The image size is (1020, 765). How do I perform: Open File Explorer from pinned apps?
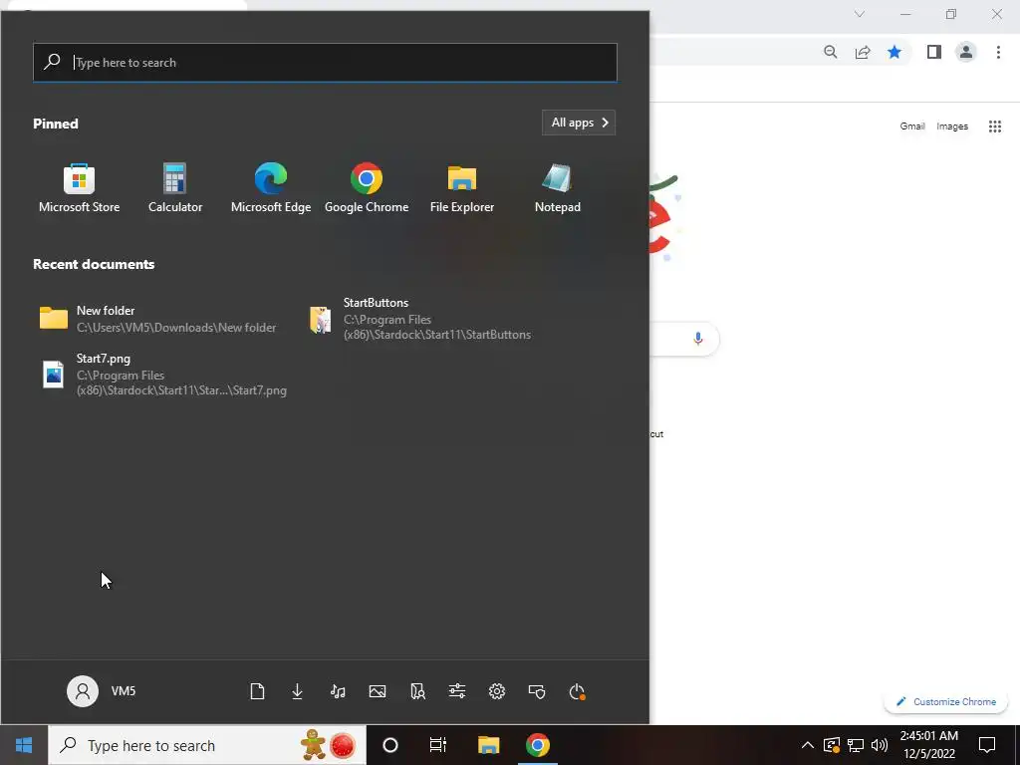(x=462, y=188)
